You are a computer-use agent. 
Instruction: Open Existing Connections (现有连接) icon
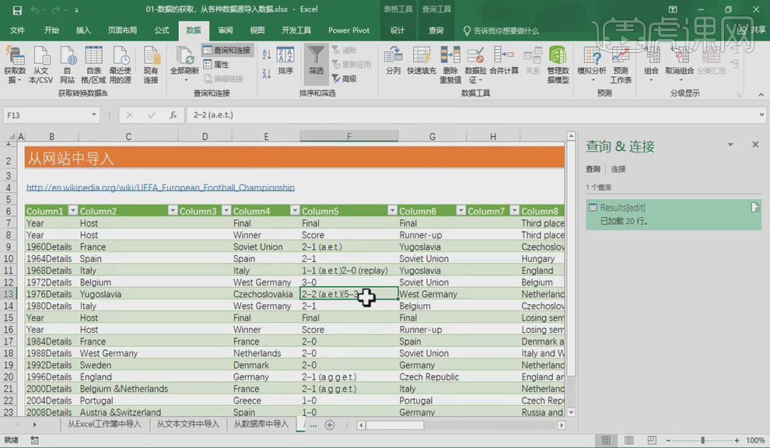(x=151, y=65)
